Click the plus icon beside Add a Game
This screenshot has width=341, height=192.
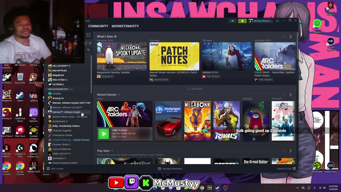(48, 169)
